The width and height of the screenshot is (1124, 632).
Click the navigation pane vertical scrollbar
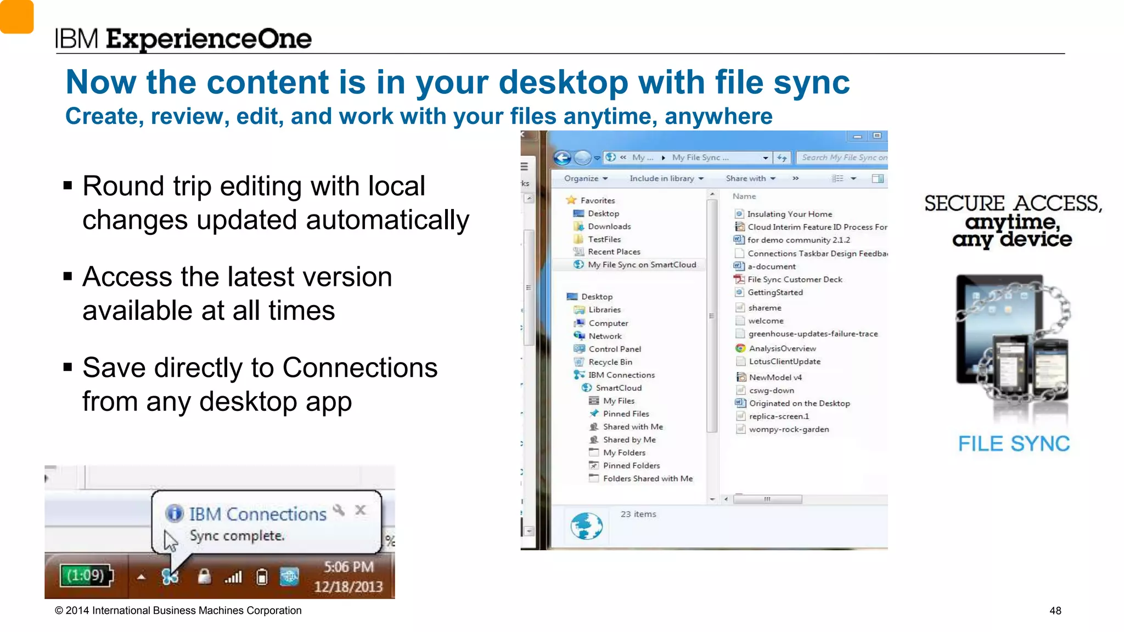click(x=712, y=316)
